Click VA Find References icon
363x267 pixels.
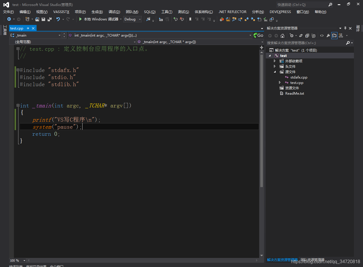coord(240,19)
